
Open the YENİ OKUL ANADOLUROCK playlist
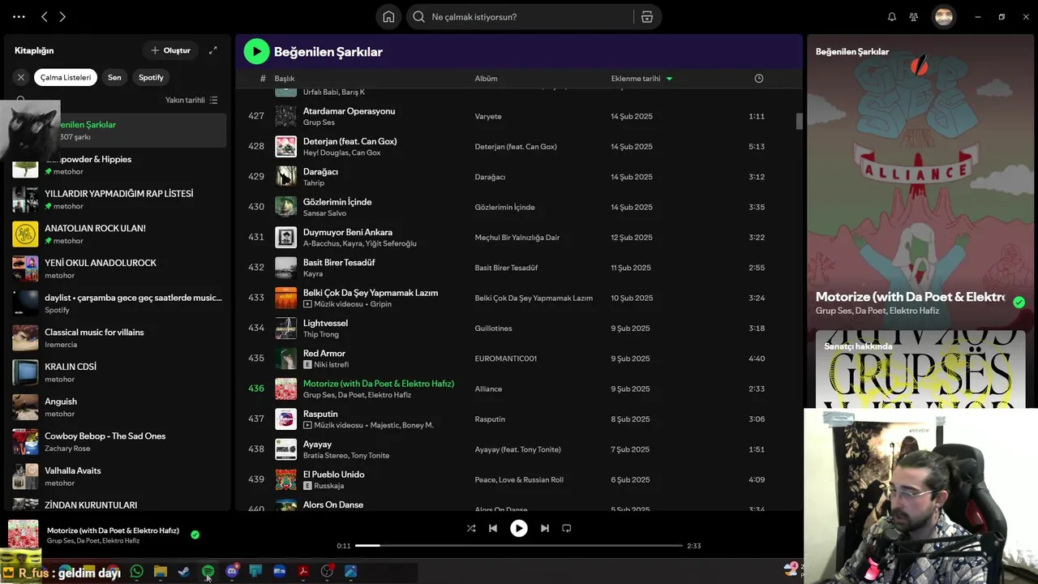pyautogui.click(x=115, y=268)
